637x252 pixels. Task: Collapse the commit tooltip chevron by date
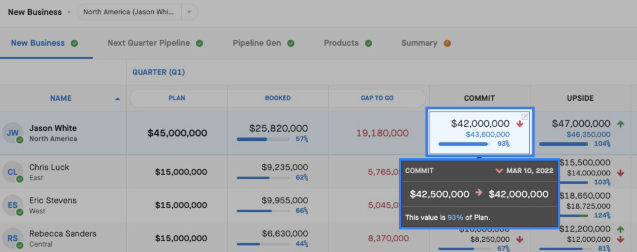tap(499, 171)
